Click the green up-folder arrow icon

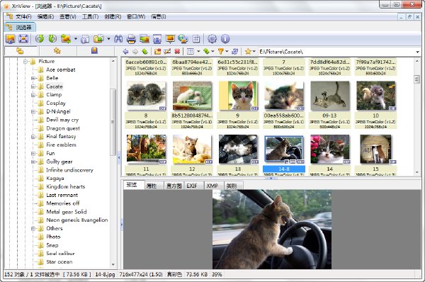coord(144,51)
